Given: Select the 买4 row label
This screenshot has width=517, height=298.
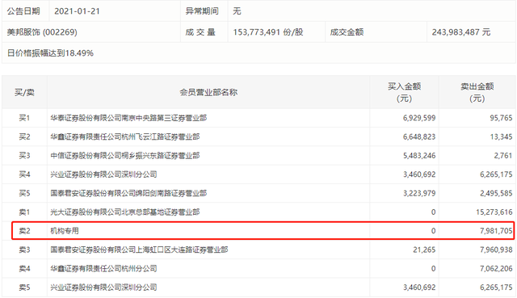Looking at the screenshot, I should 24,174.
